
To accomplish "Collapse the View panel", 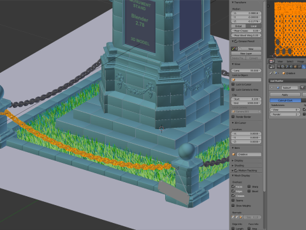I will click(233, 64).
